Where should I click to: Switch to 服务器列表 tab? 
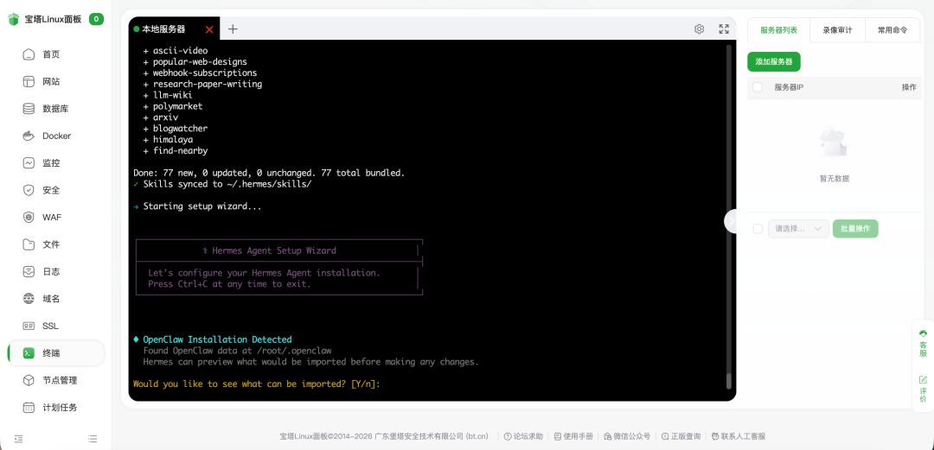[x=778, y=29]
